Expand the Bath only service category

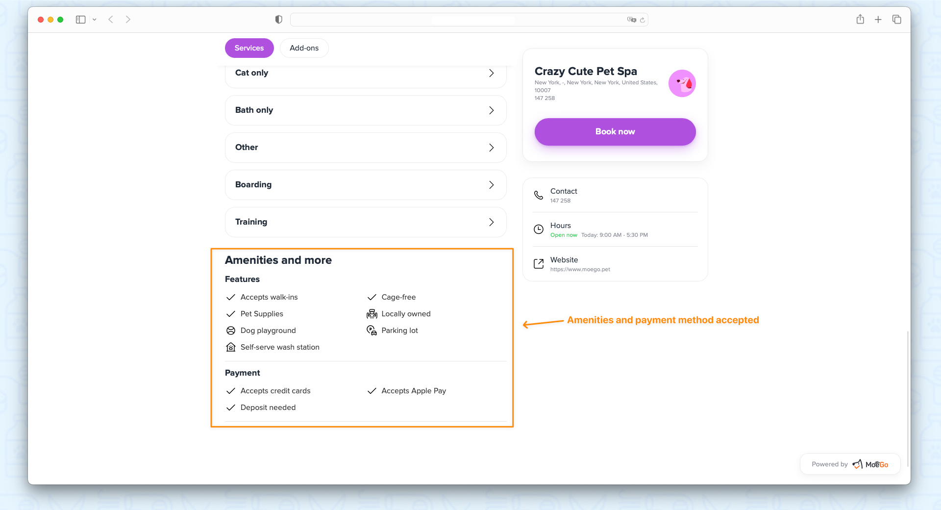[366, 110]
